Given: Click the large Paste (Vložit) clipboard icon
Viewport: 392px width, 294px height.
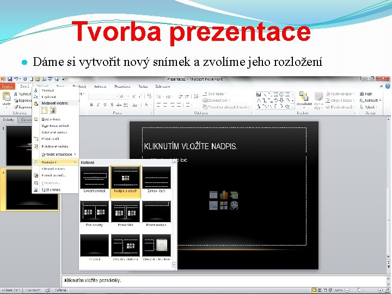Looking at the screenshot, I should (x=6, y=97).
